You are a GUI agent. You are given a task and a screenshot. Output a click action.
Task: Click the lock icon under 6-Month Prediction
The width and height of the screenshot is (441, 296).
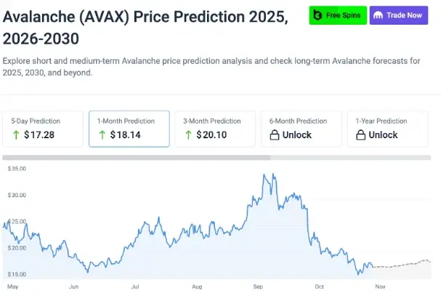275,135
